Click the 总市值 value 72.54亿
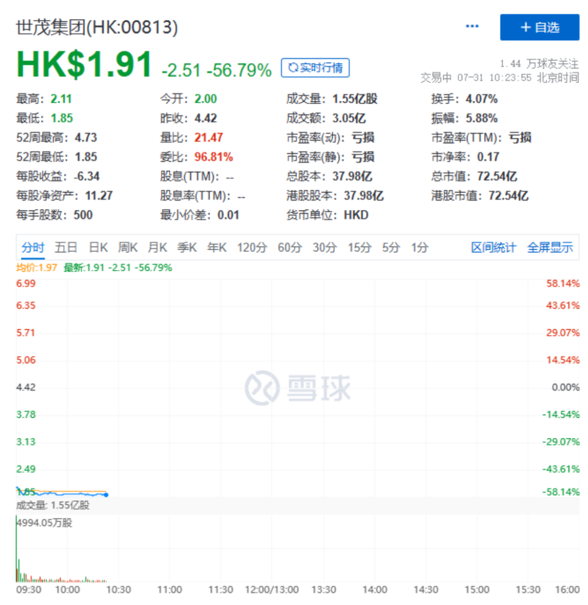This screenshot has height=605, width=588. click(x=497, y=176)
